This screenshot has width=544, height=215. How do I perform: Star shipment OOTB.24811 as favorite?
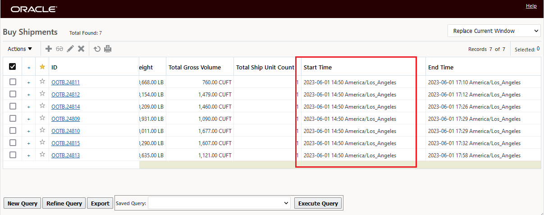[x=42, y=82]
